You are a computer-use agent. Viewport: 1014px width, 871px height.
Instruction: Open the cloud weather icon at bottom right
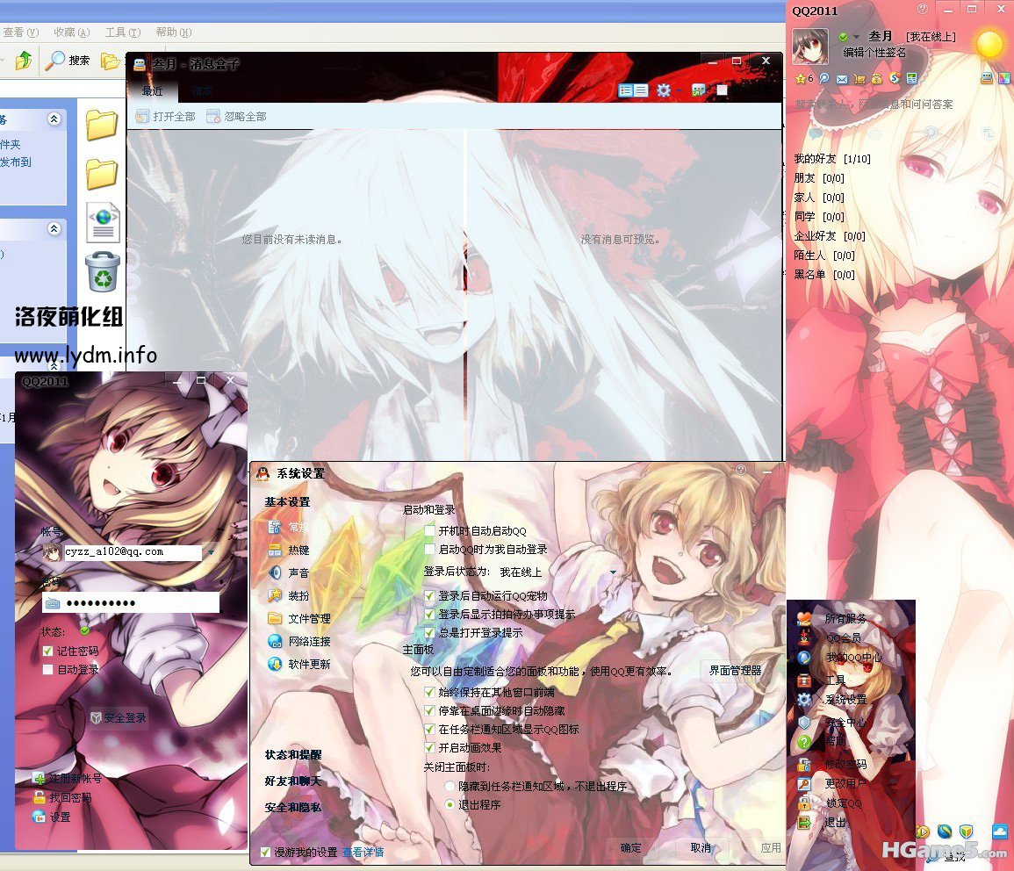pyautogui.click(x=999, y=831)
